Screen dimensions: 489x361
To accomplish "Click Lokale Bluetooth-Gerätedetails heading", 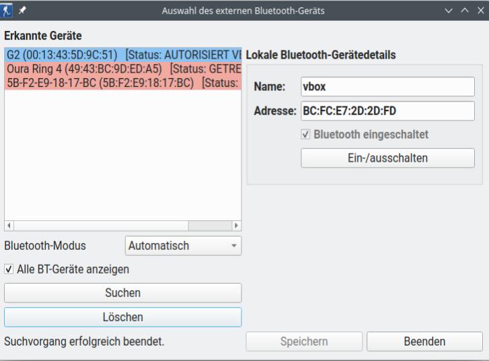I will click(x=321, y=55).
